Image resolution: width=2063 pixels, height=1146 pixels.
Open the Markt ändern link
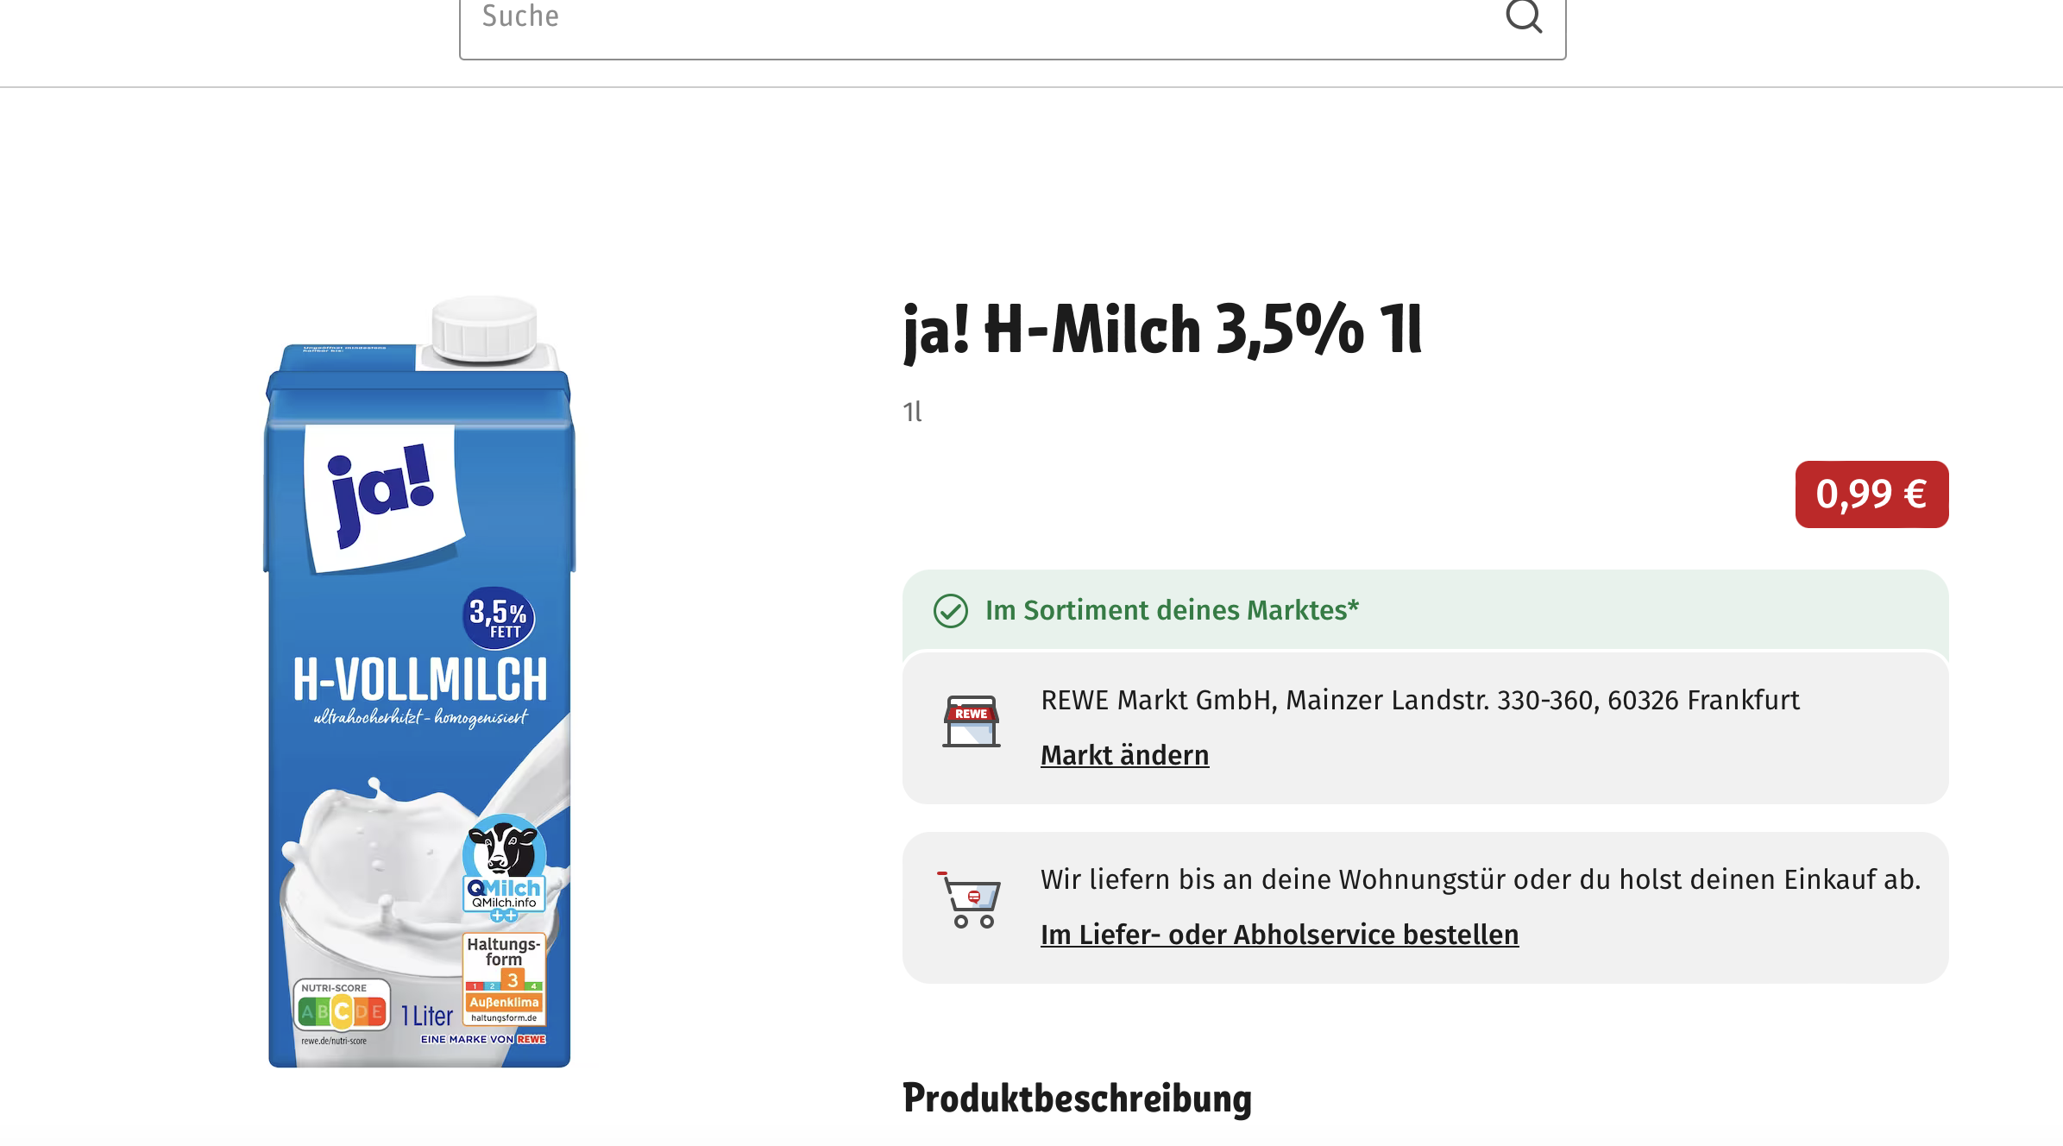coord(1124,755)
